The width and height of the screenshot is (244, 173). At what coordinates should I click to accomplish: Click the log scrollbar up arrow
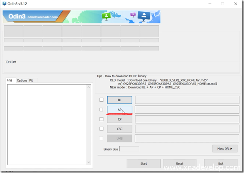[89, 87]
